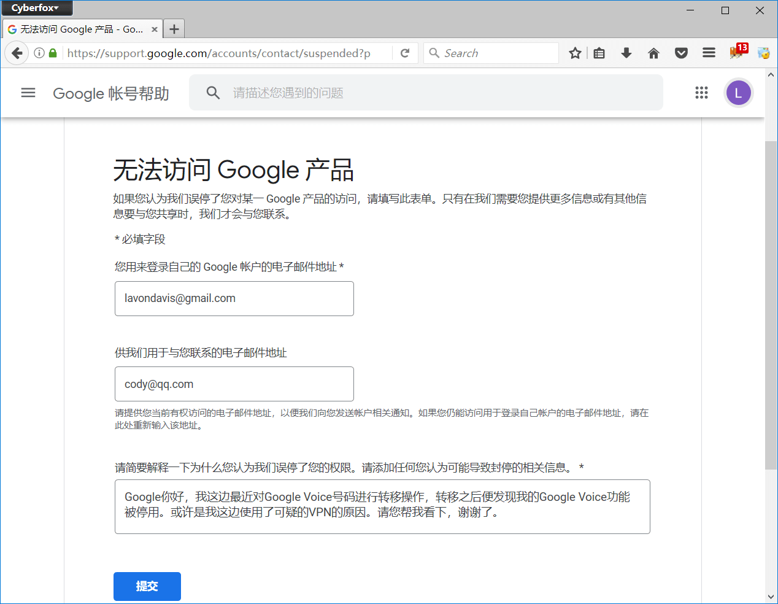Image resolution: width=778 pixels, height=604 pixels.
Task: Go to the browser home page
Action: point(653,53)
